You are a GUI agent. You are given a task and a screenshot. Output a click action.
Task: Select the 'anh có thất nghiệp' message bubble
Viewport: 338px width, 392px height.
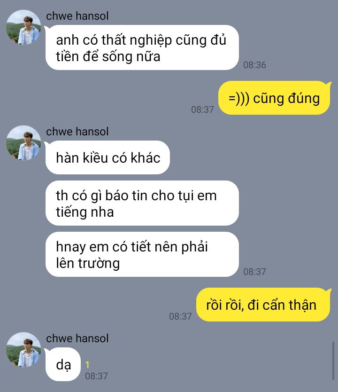142,47
